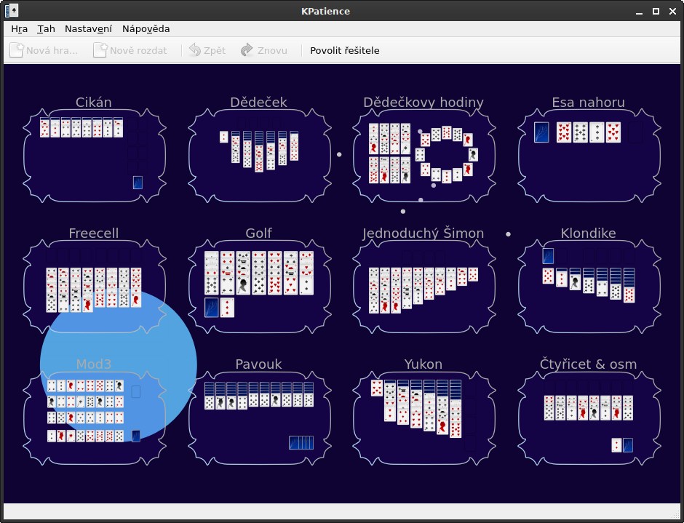Maximize the KPatience window
The width and height of the screenshot is (684, 523).
656,12
